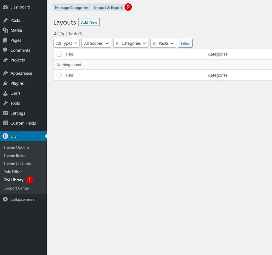The width and height of the screenshot is (272, 255).
Task: Open the Comments bubble icon
Action: coord(6,50)
